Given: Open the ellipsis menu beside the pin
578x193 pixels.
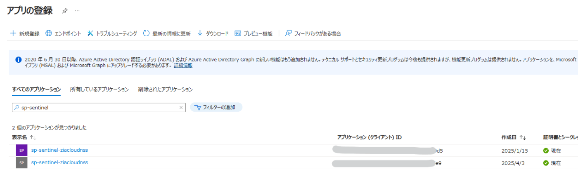Looking at the screenshot, I should (x=77, y=11).
